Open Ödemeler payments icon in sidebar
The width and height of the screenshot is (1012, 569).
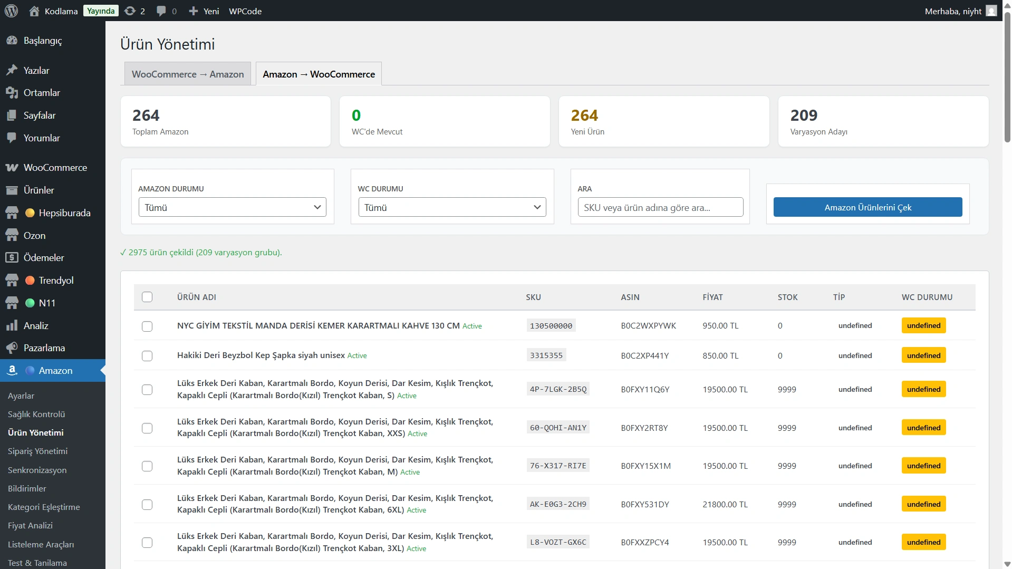(12, 258)
